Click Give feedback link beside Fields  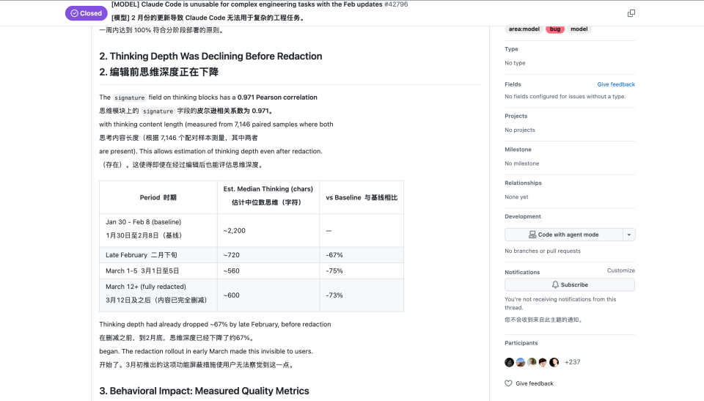click(615, 84)
